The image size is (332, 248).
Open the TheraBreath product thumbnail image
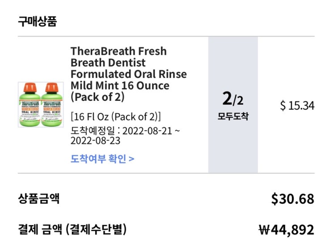(39, 105)
